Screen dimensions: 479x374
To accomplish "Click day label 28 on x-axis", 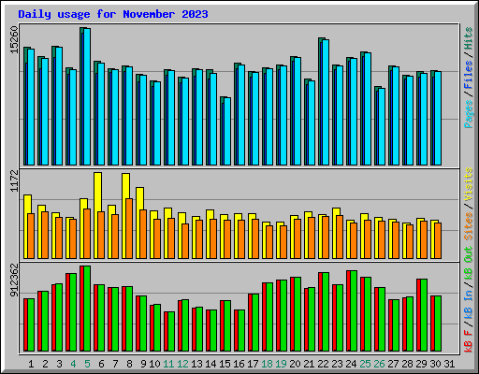I will click(x=408, y=364).
